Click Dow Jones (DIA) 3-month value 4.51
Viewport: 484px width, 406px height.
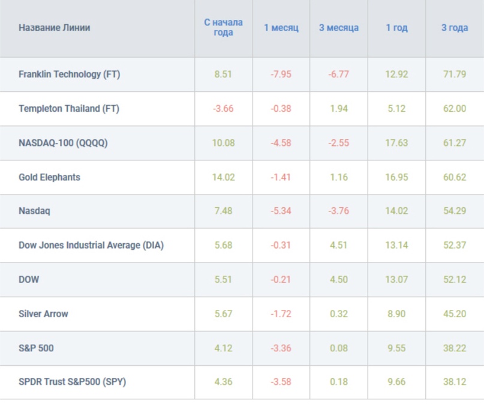(339, 245)
